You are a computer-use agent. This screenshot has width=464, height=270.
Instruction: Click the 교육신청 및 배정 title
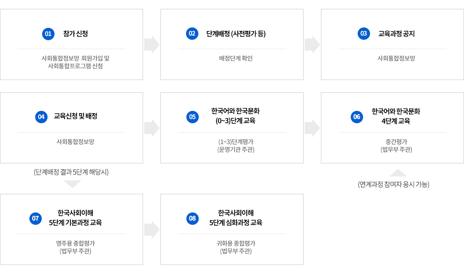(x=75, y=116)
